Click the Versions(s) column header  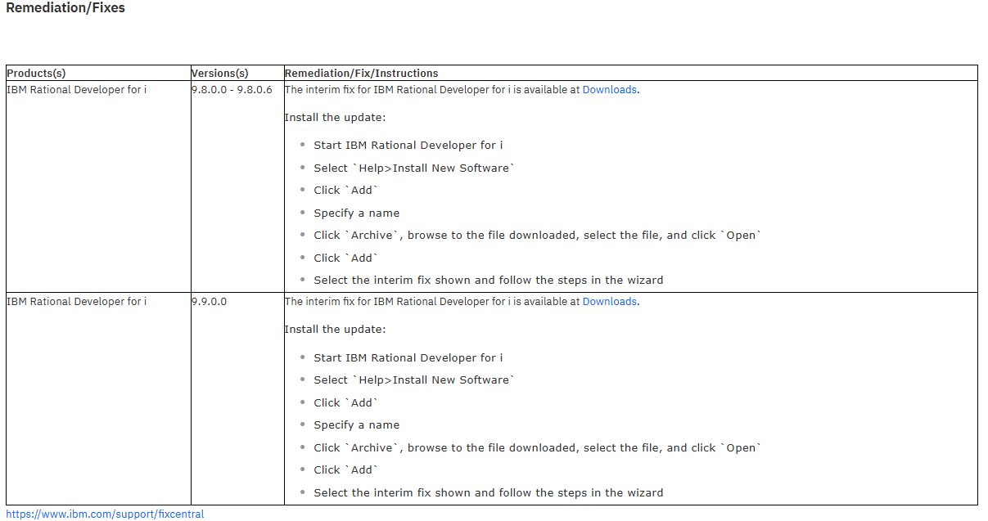pyautogui.click(x=219, y=74)
